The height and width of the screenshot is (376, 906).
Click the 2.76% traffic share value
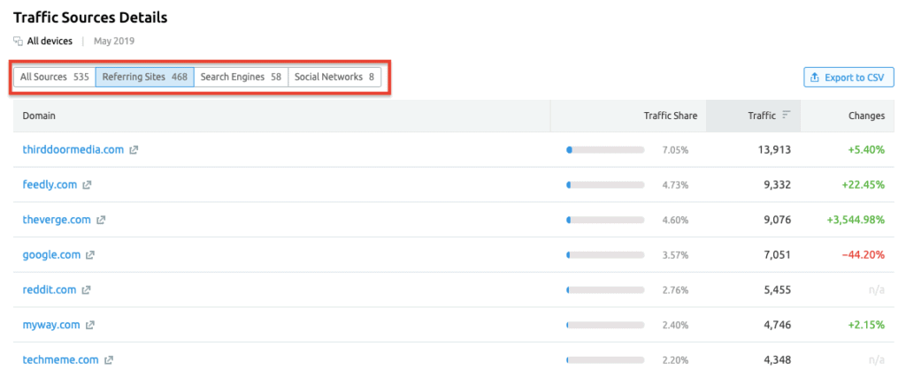pyautogui.click(x=675, y=290)
